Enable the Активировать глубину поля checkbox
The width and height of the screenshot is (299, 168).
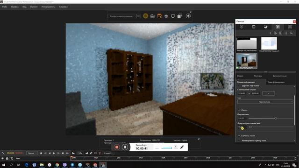tap(239, 140)
